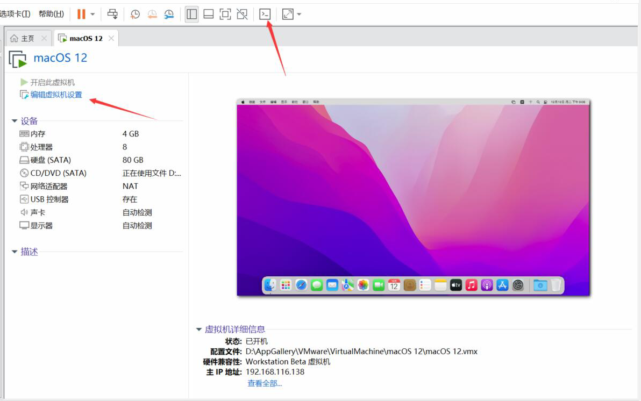Screen dimensions: 641x401
Task: Open Downloads folder in the guest dock
Action: pyautogui.click(x=540, y=285)
